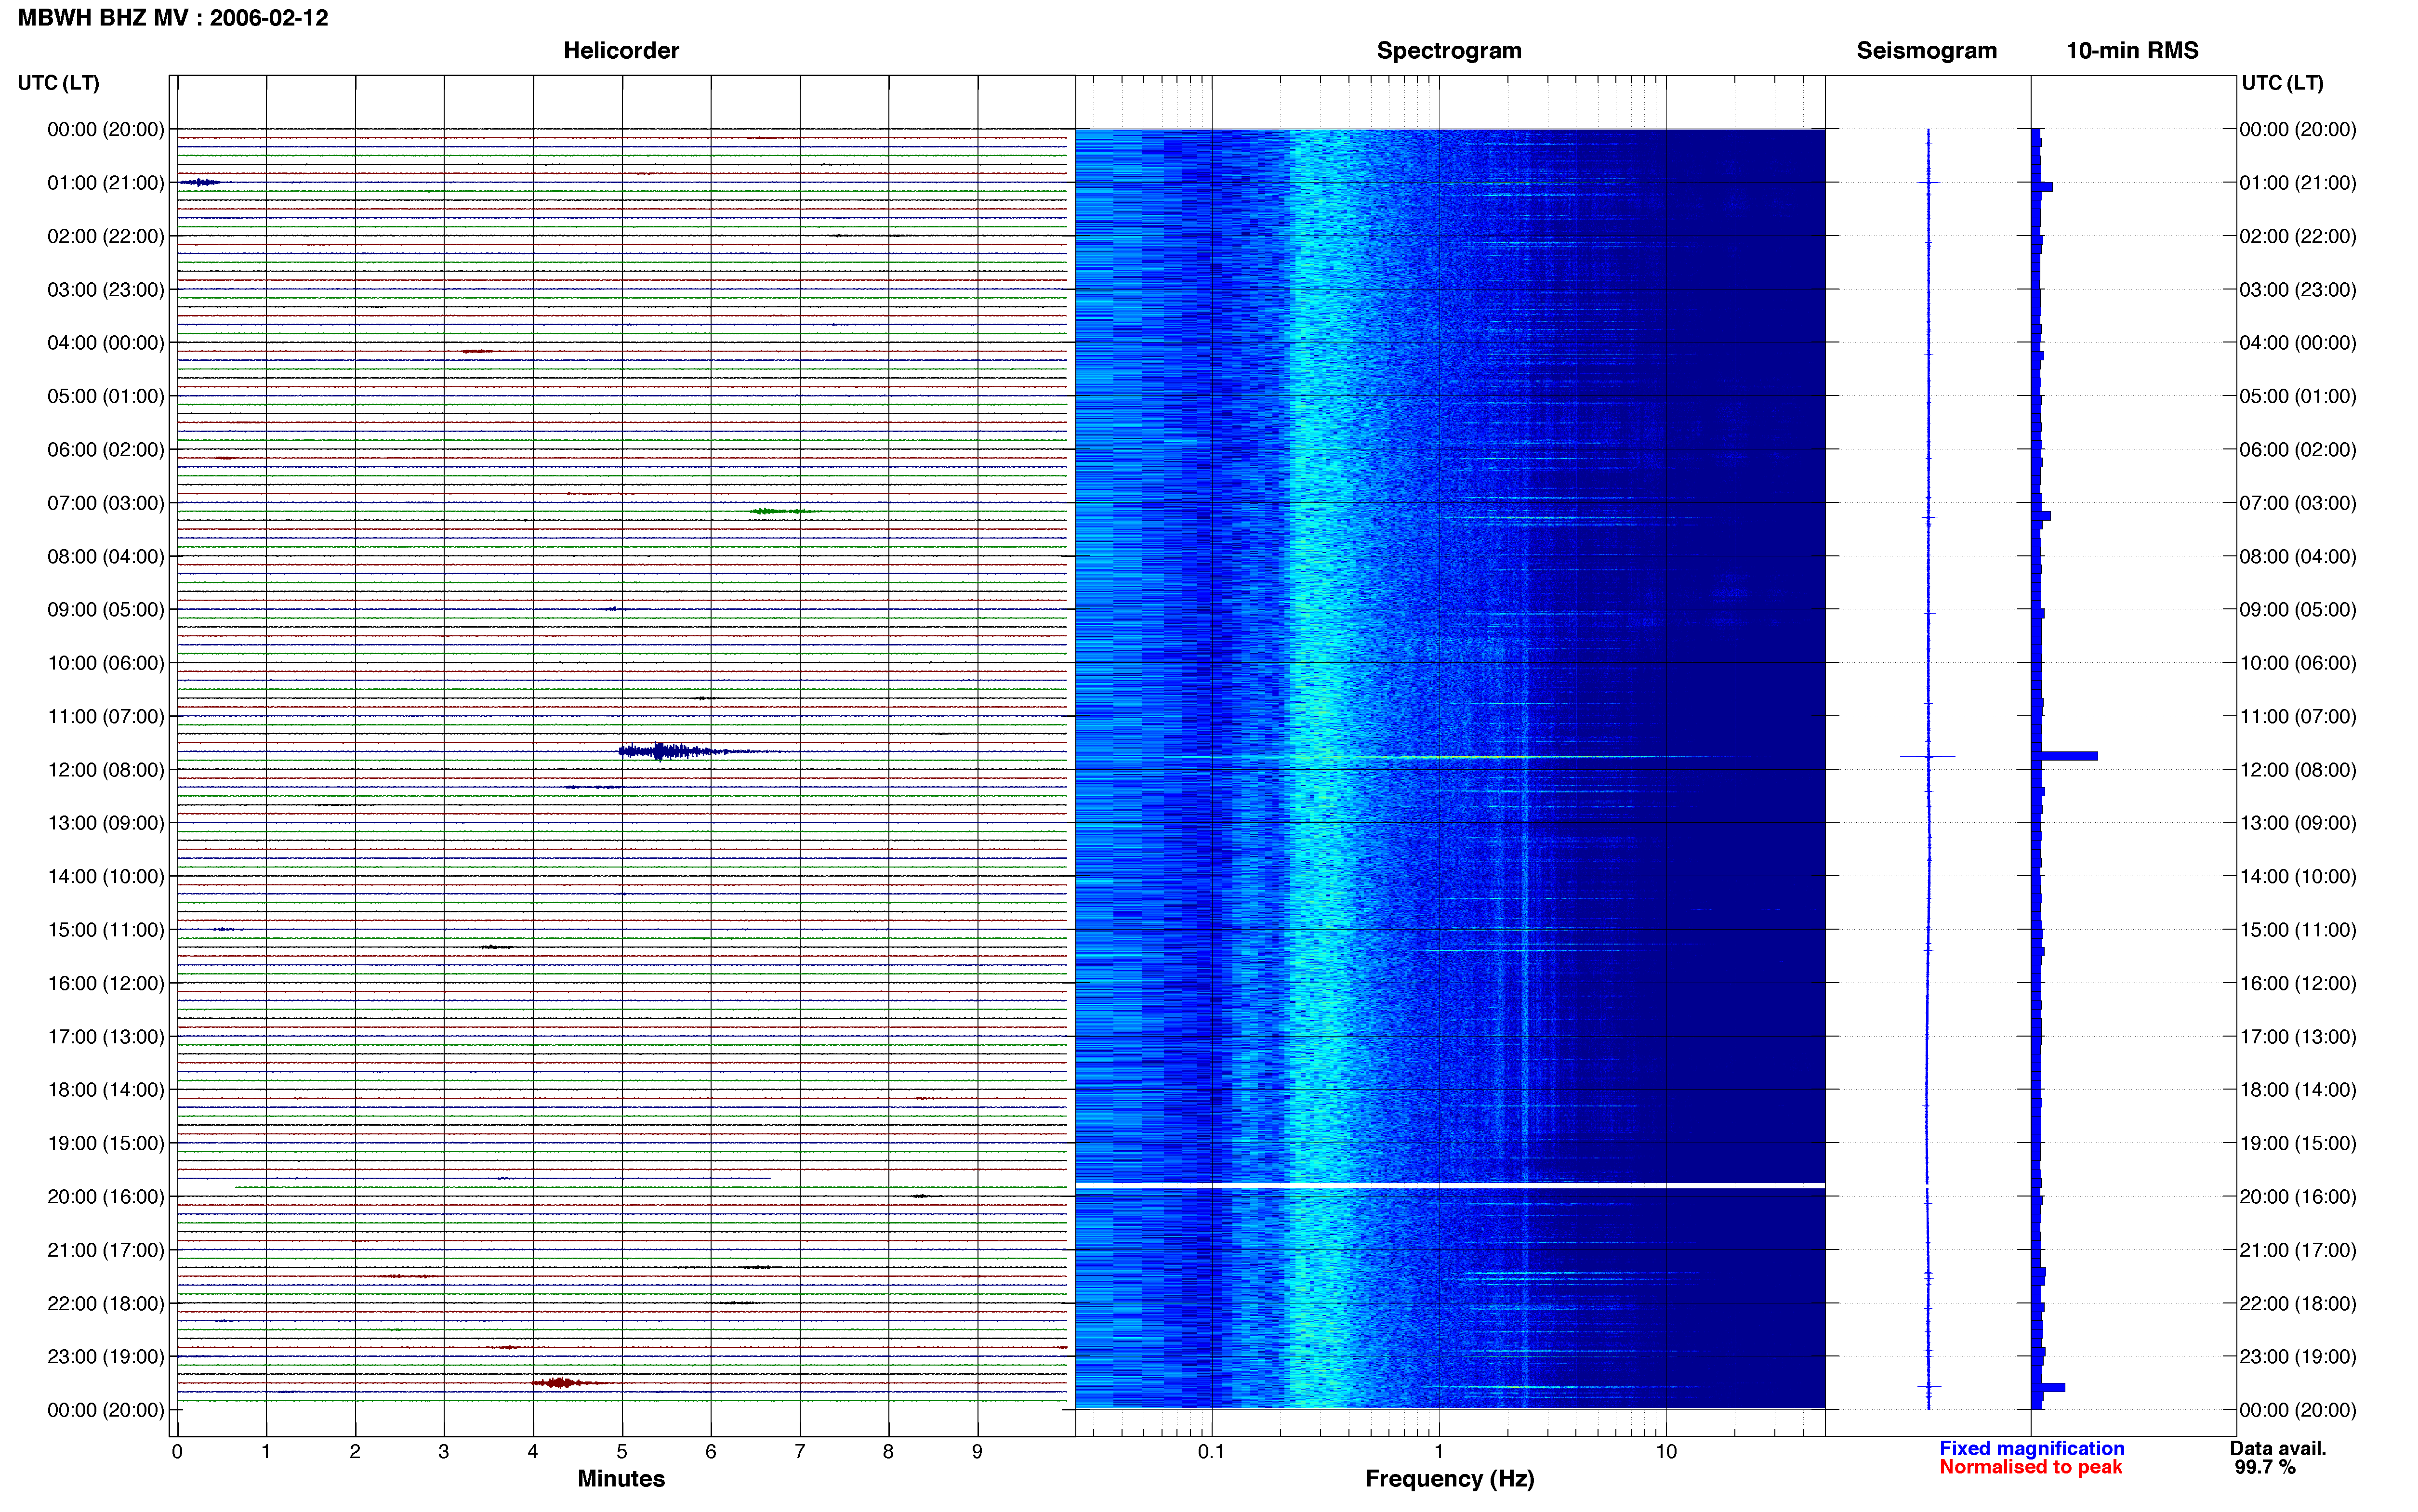Click the right time label '04:00 (00:00)'
Image resolution: width=2418 pixels, height=1512 pixels.
coord(2298,343)
